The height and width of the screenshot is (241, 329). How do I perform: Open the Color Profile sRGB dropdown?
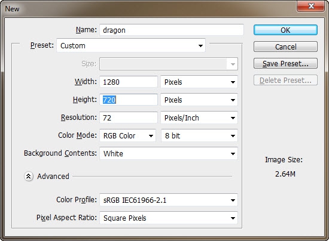click(x=169, y=200)
